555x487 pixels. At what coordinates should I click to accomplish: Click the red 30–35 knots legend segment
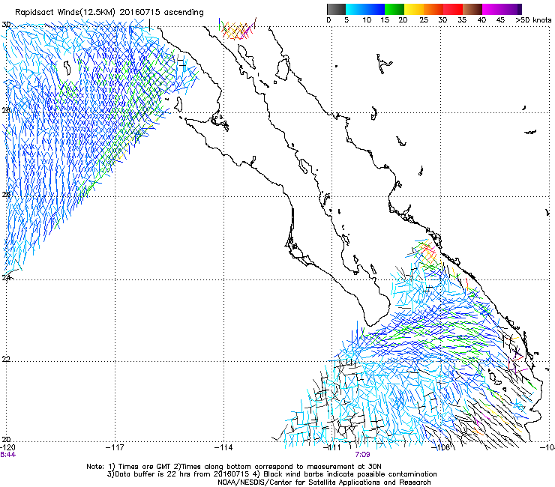coord(453,9)
